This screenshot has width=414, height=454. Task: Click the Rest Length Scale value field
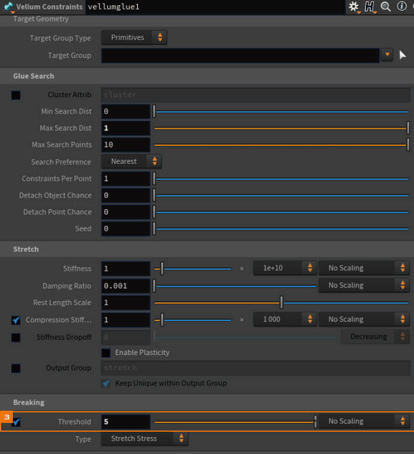(126, 303)
